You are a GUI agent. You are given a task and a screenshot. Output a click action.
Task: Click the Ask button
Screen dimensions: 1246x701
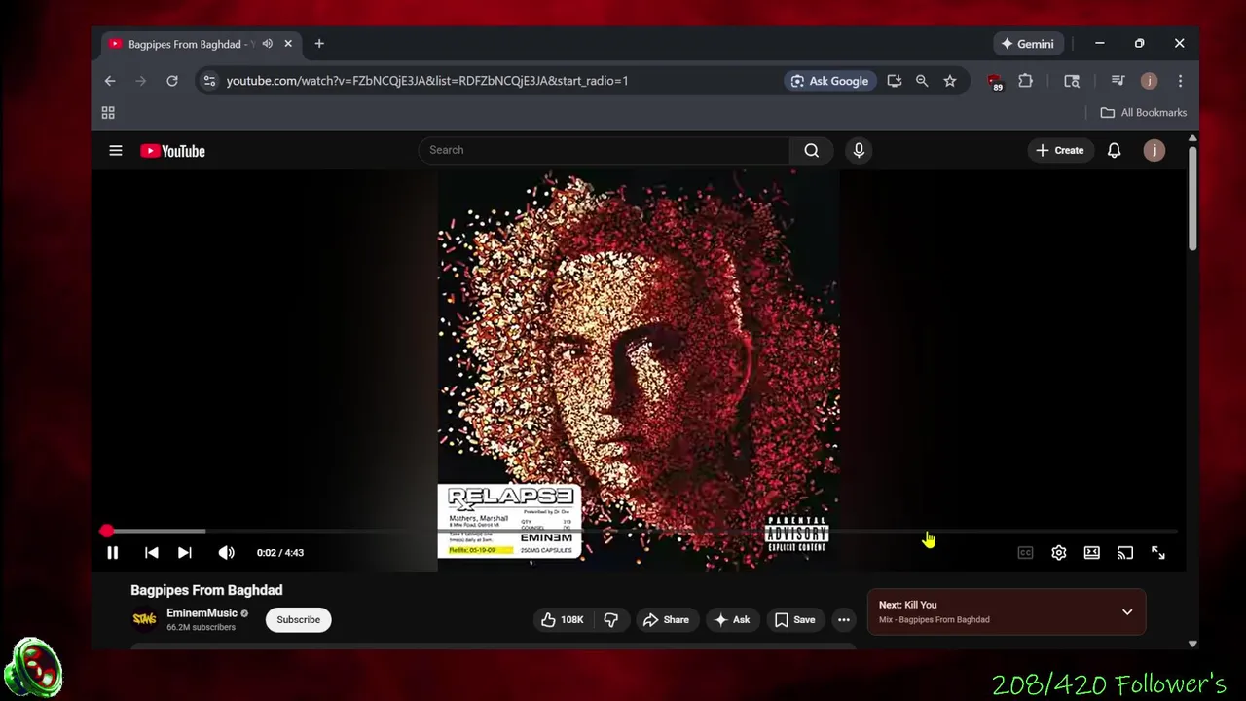[732, 620]
